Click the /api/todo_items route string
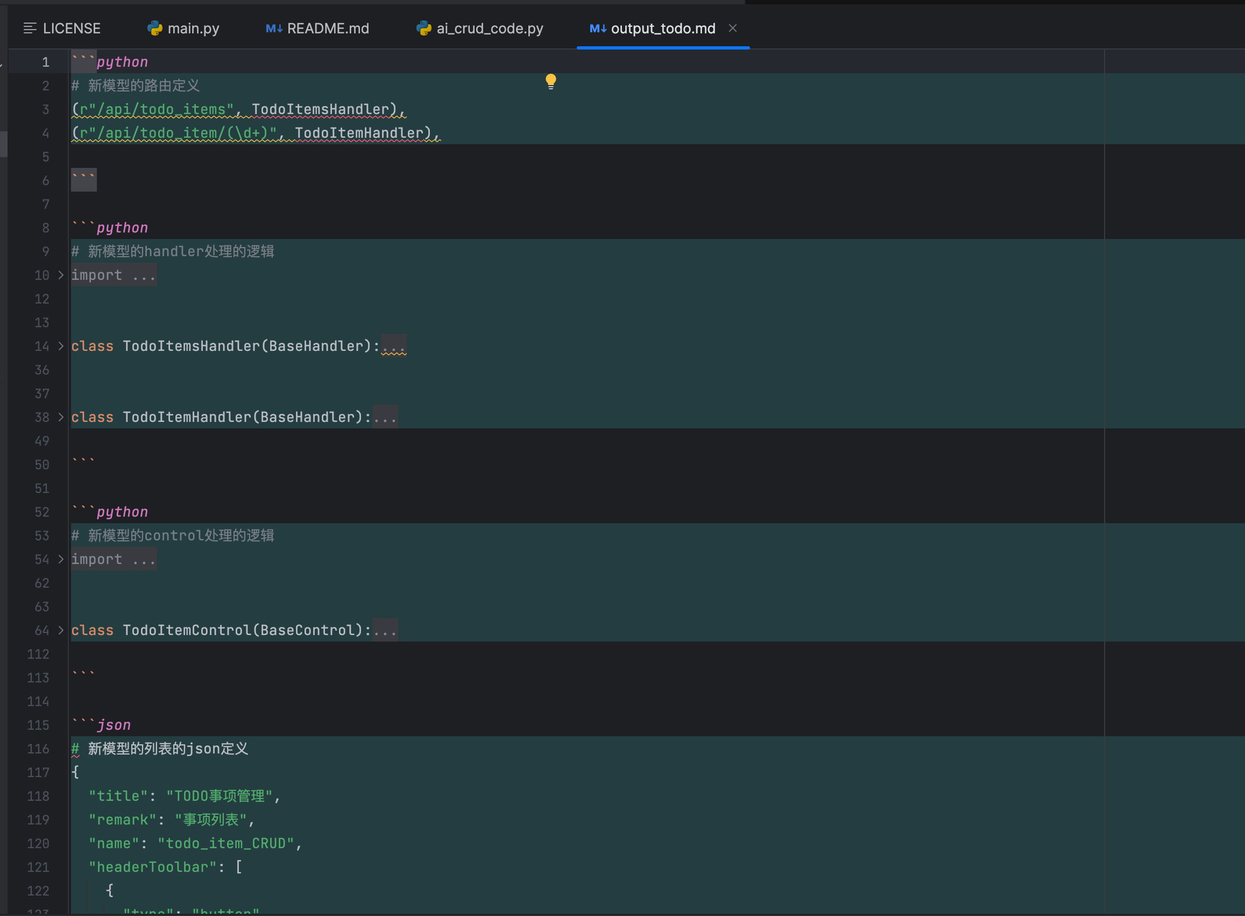Image resolution: width=1245 pixels, height=916 pixels. pos(157,109)
